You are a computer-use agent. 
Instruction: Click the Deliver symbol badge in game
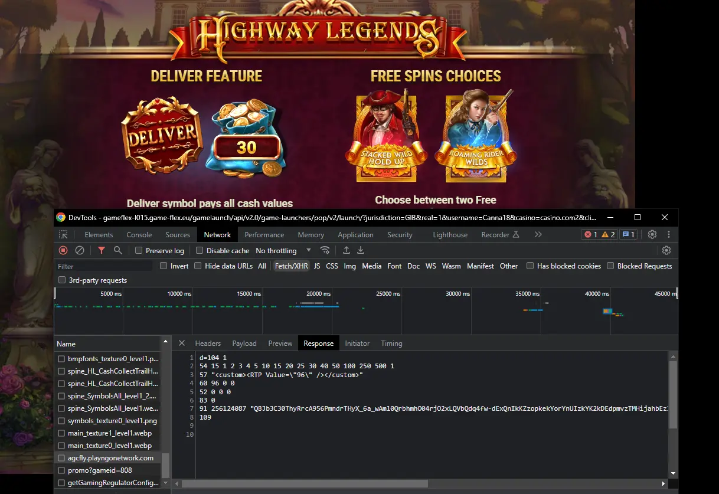[162, 135]
